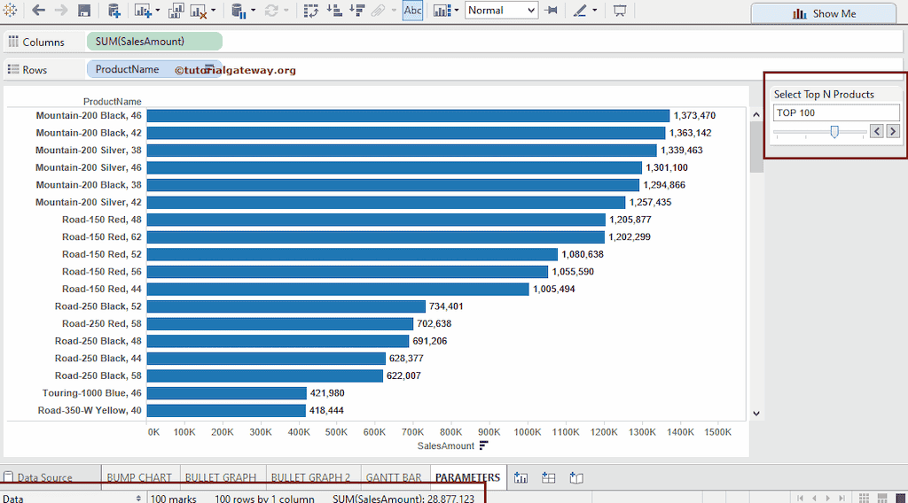Image resolution: width=908 pixels, height=503 pixels.
Task: Click the Sort descending toolbar icon
Action: pyautogui.click(x=356, y=11)
